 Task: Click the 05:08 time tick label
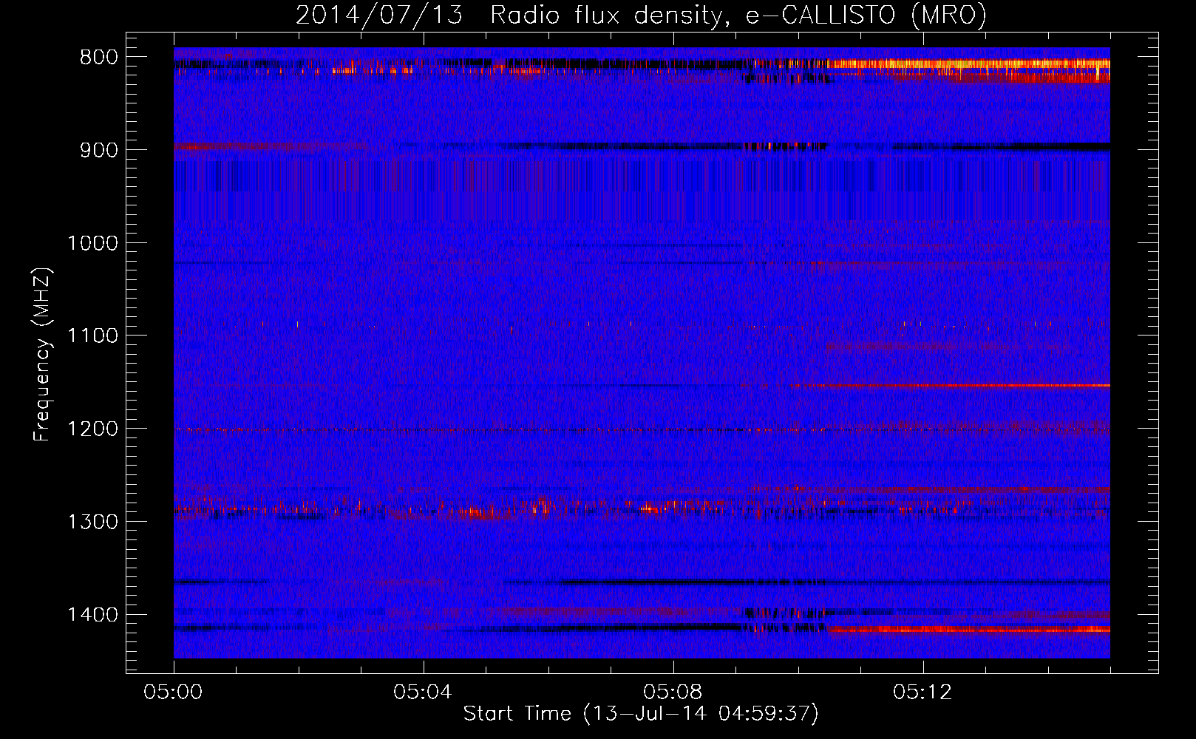[x=673, y=692]
